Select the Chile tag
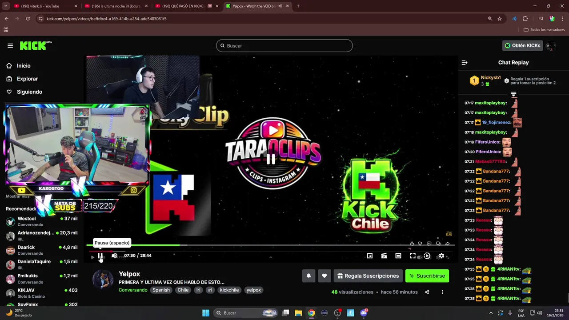Viewport: 569px width, 320px height. click(x=183, y=290)
